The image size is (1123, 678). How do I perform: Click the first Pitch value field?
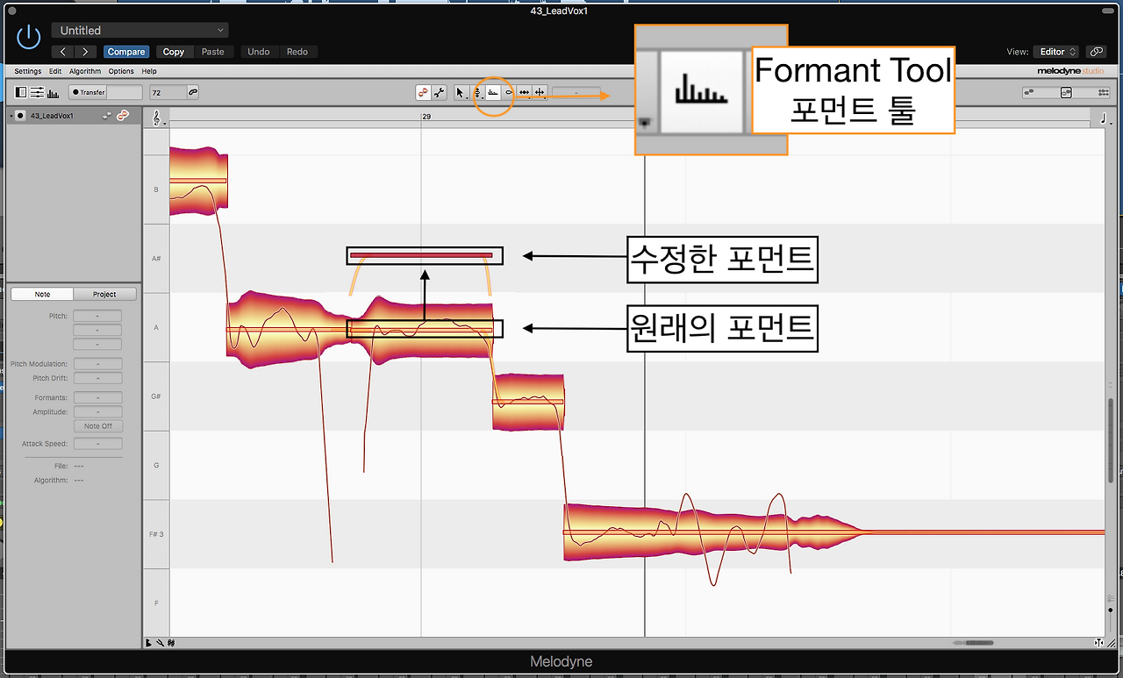(97, 316)
